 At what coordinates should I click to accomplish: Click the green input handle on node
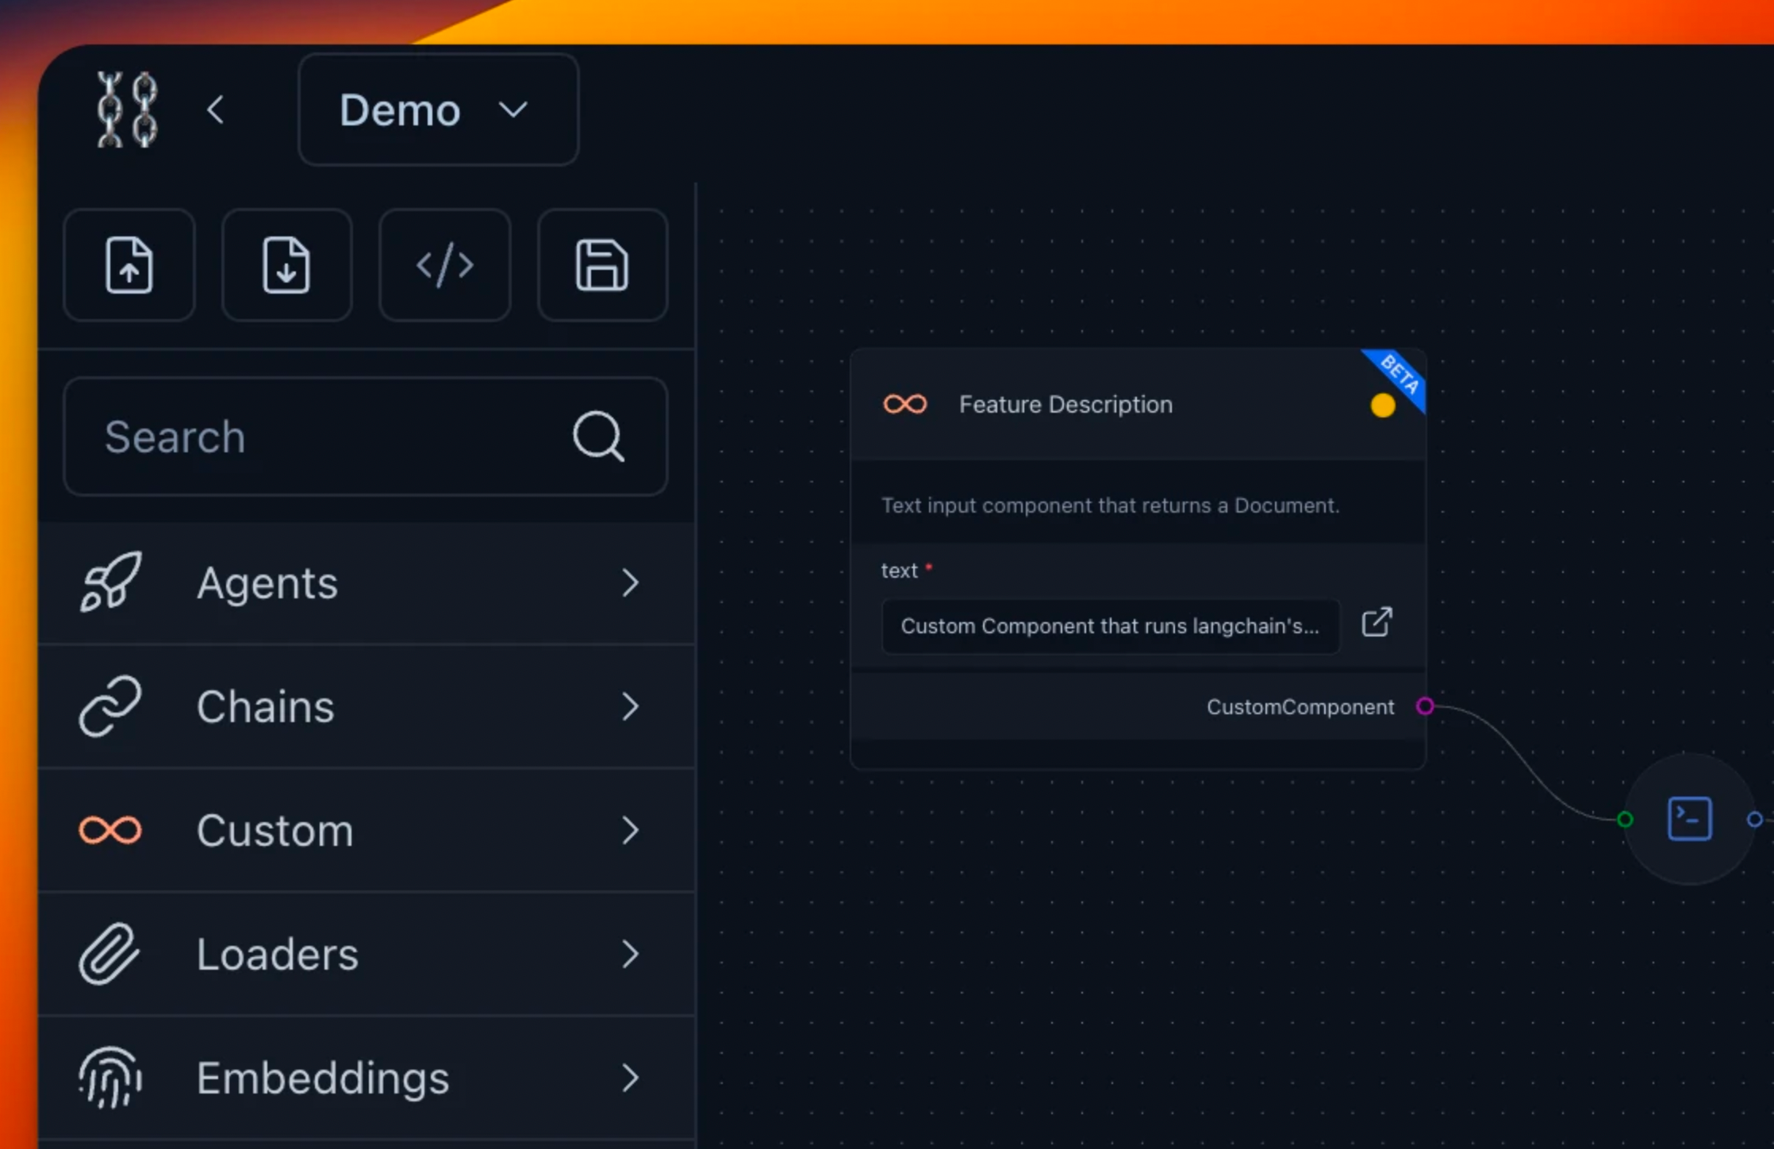[x=1625, y=820]
